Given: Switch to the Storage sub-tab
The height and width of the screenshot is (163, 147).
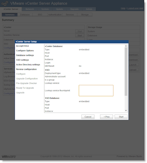Looking at the screenshot, I should (x=85, y=15).
